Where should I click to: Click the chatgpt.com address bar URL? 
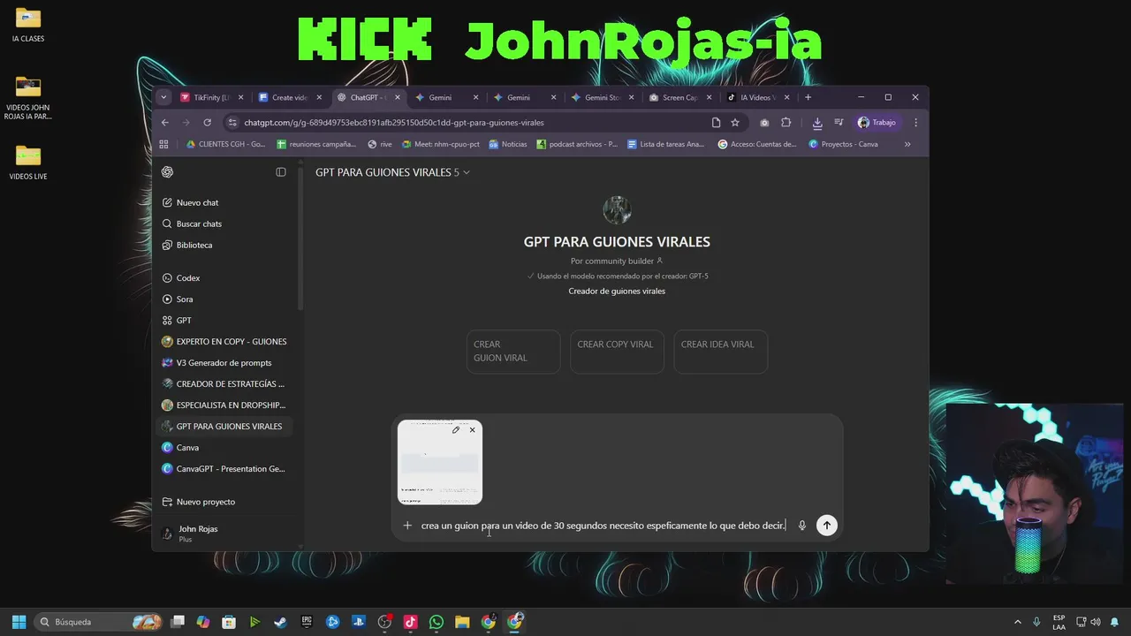point(394,123)
